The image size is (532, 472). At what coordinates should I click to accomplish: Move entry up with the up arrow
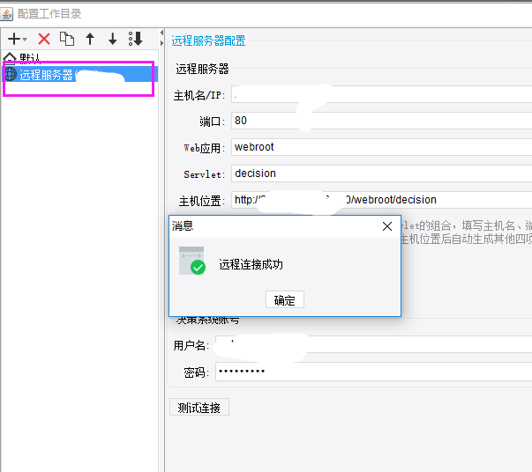click(x=90, y=39)
